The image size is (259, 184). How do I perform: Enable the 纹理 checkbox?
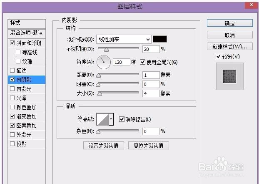click(18, 61)
